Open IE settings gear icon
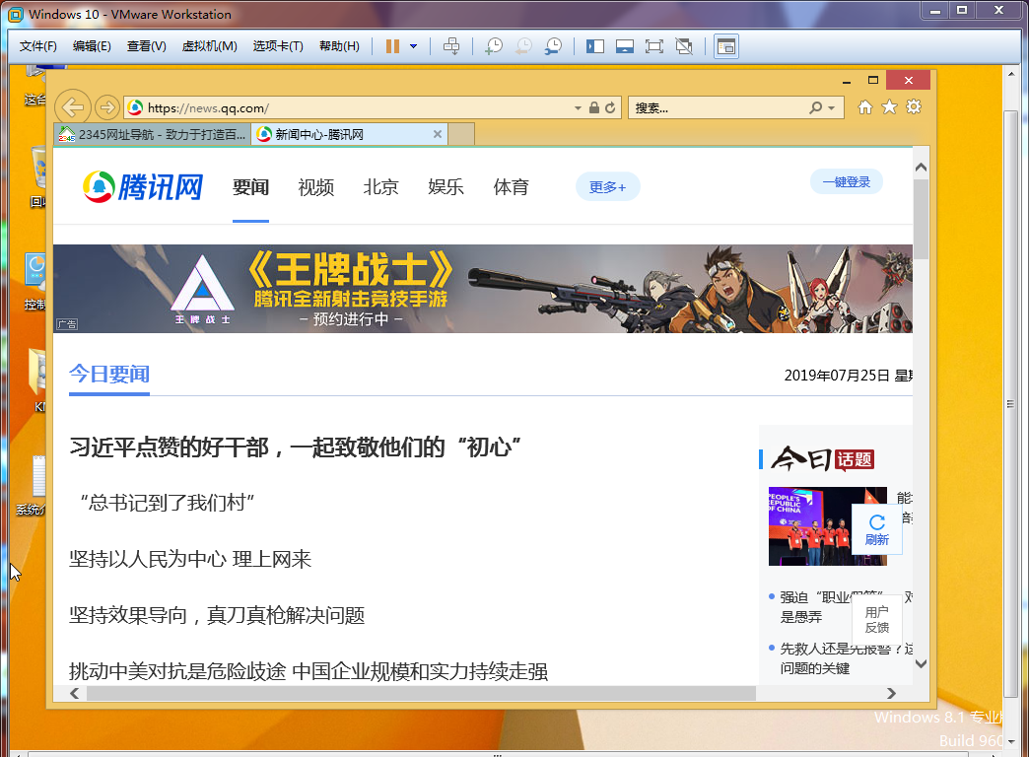The height and width of the screenshot is (757, 1029). tap(914, 107)
